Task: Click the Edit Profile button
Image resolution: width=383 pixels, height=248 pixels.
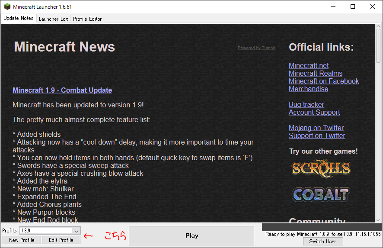Action: (x=61, y=240)
